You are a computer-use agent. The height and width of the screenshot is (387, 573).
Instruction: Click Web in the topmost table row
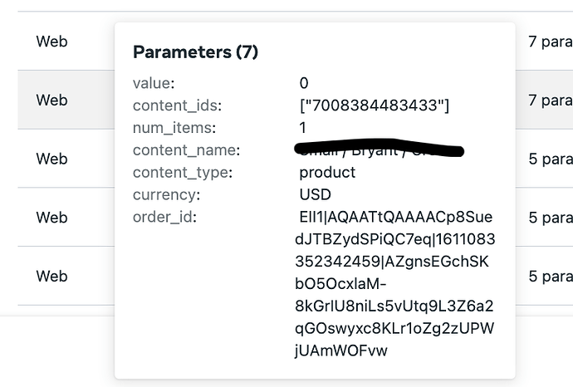[x=51, y=41]
